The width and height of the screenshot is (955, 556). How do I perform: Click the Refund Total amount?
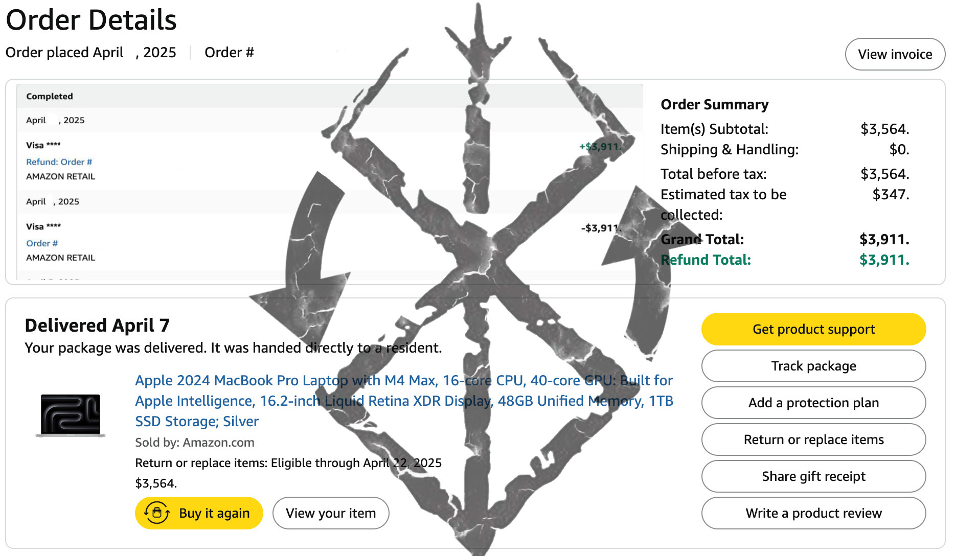[x=884, y=260]
